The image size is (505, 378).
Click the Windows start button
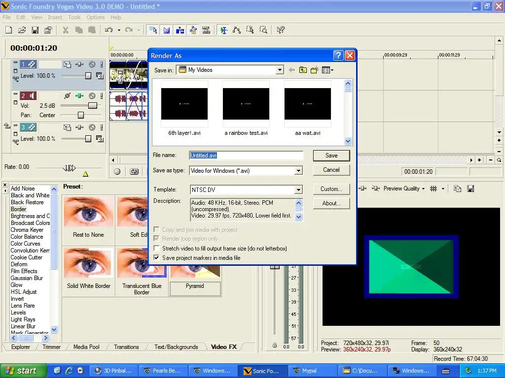(23, 371)
